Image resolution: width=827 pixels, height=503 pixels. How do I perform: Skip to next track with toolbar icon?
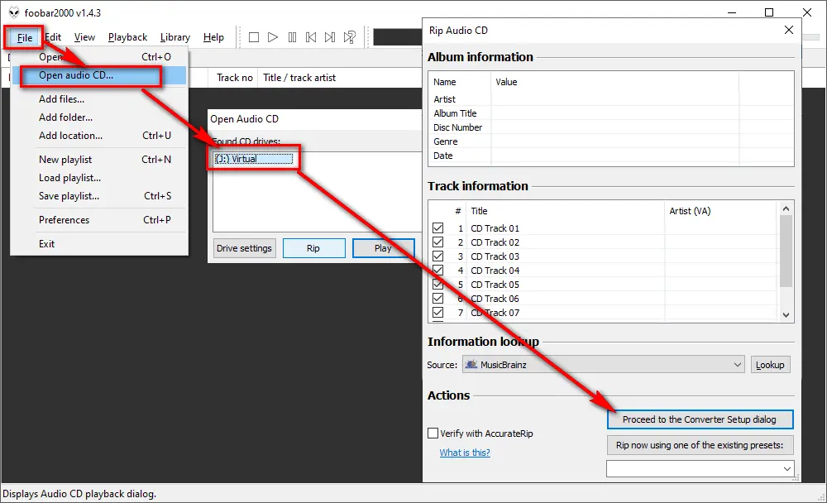tap(330, 37)
